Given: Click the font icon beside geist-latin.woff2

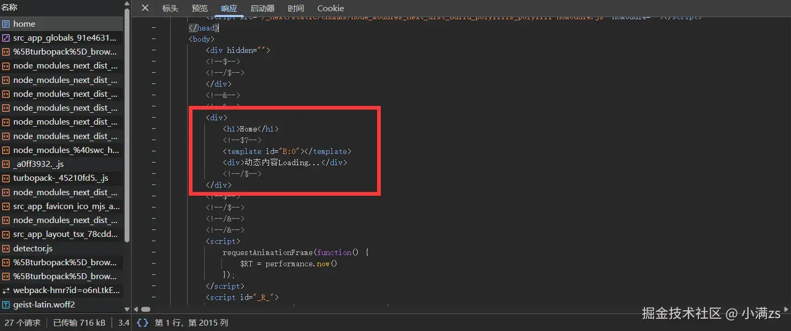Looking at the screenshot, I should [6, 305].
